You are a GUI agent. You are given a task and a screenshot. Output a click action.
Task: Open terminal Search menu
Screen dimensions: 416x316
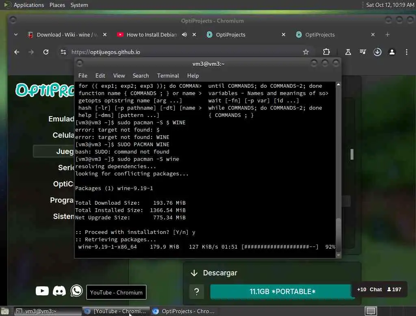coord(141,76)
